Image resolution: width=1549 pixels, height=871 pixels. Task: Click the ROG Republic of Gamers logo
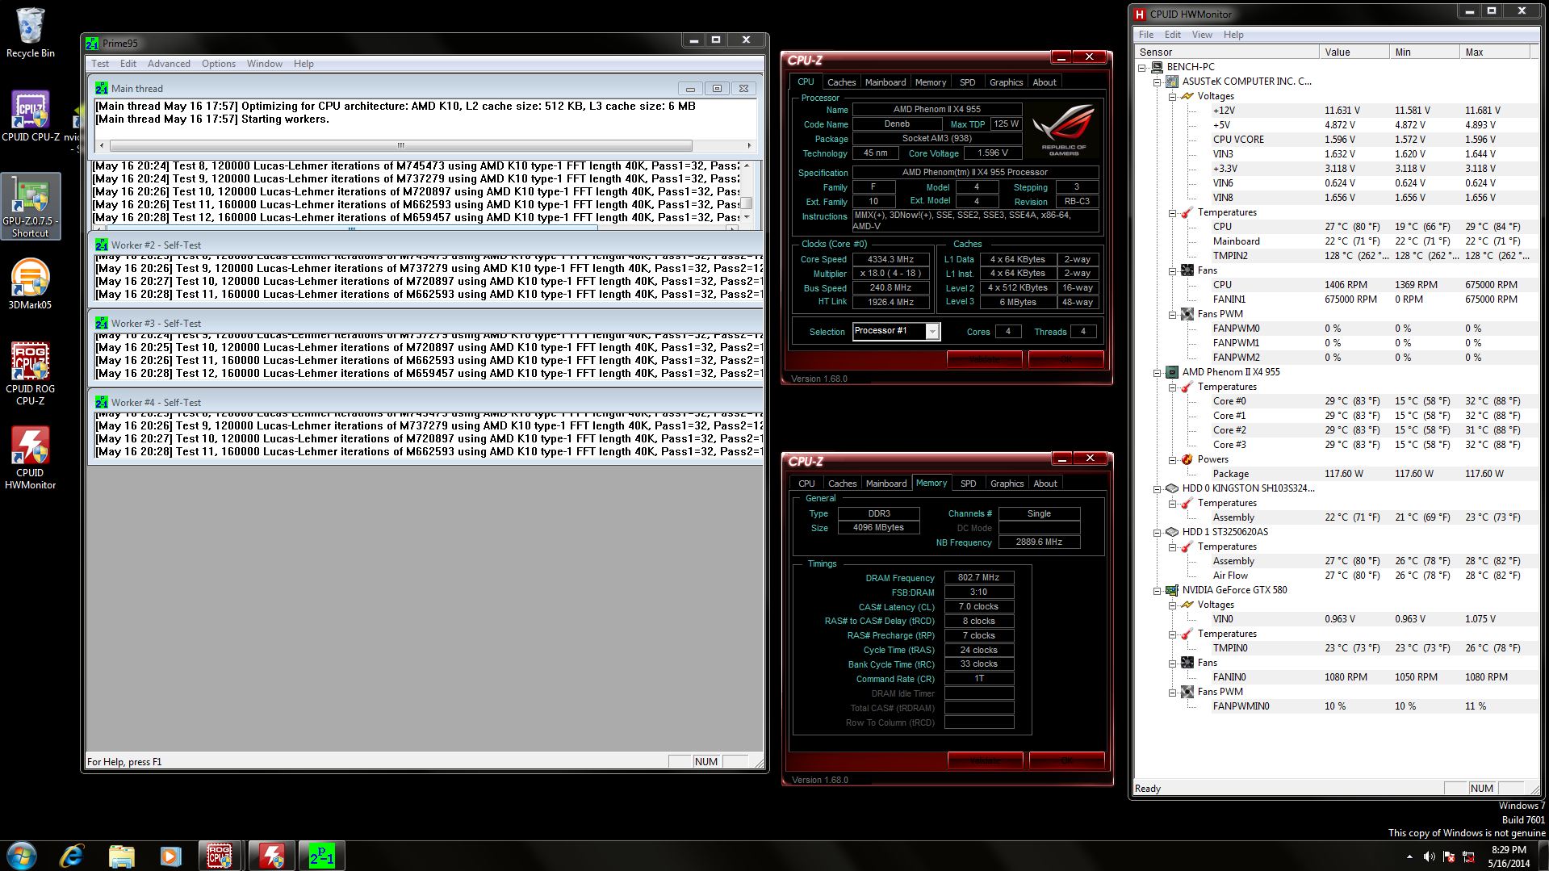click(1064, 129)
